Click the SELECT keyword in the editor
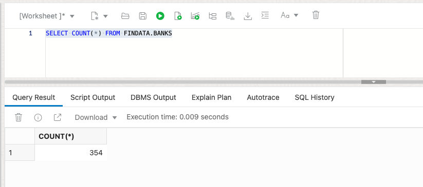 tap(57, 33)
